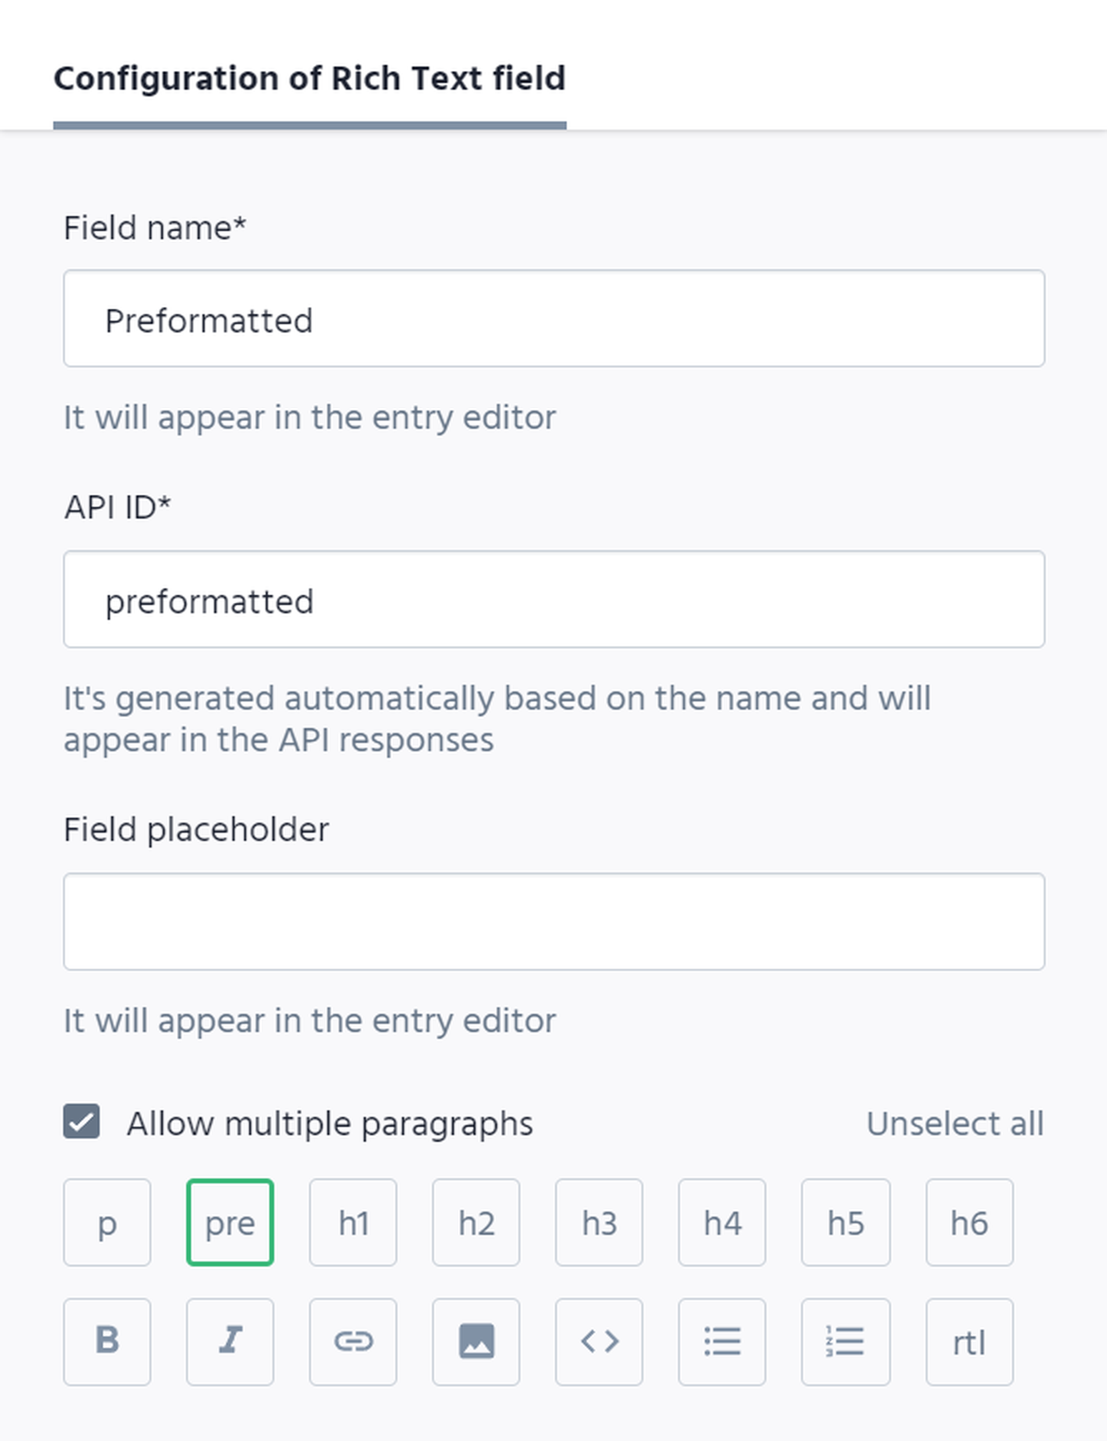Screen dimensions: 1107x1441
Task: Toggle the rtl text direction option
Action: [969, 1342]
